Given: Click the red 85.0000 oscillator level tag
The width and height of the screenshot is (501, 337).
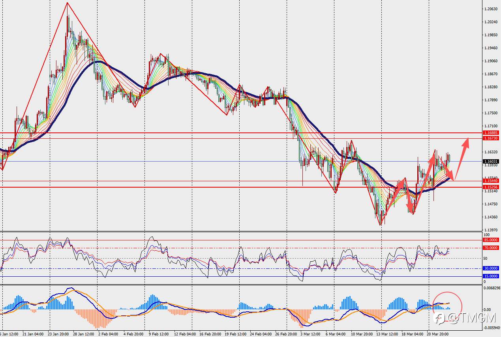Looking at the screenshot, I should pos(491,240).
